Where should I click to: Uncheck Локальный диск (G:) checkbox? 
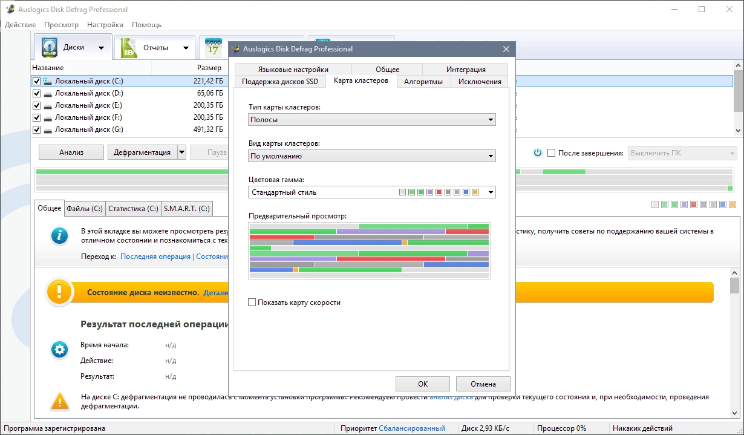(x=37, y=129)
